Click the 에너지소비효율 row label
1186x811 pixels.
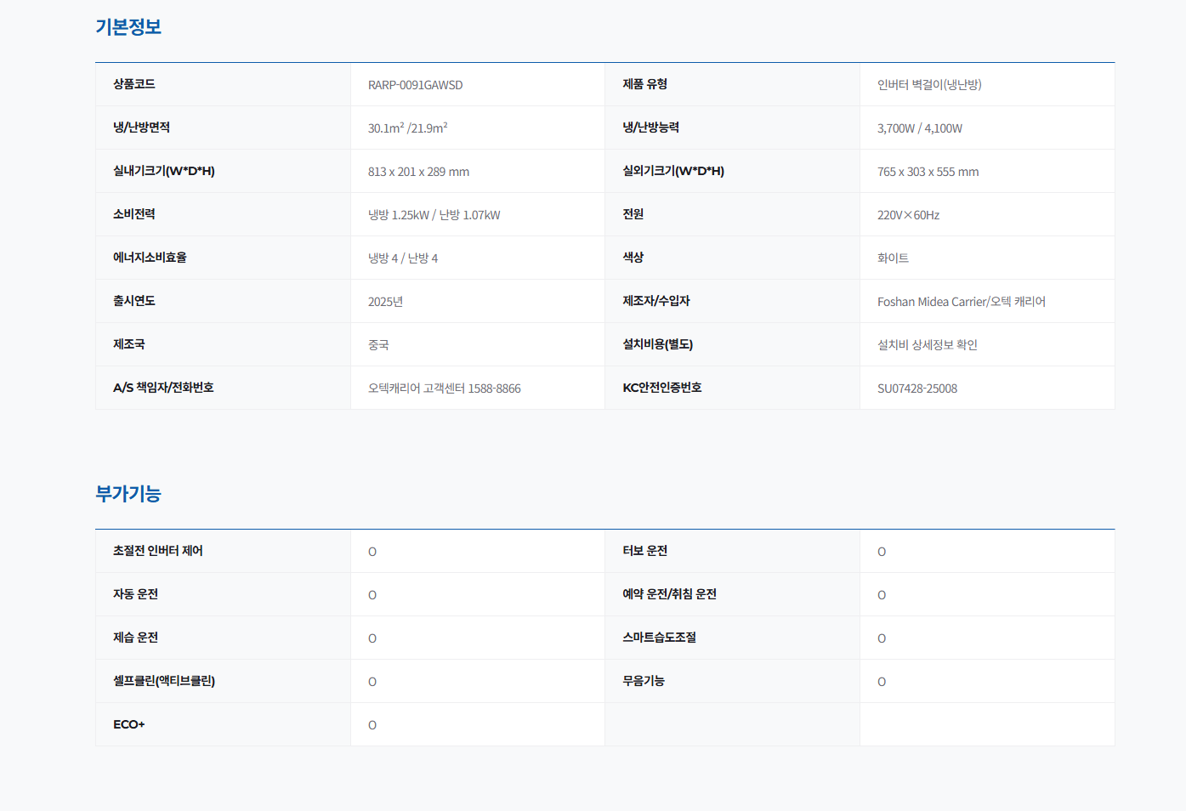[x=150, y=258]
